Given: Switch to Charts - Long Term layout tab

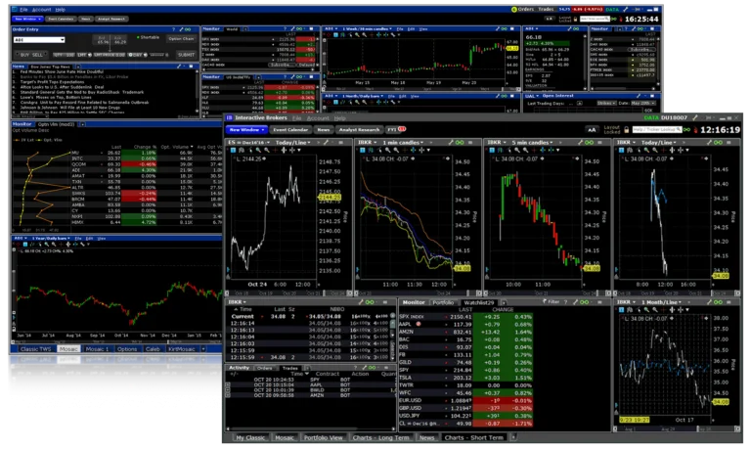Looking at the screenshot, I should 380,437.
